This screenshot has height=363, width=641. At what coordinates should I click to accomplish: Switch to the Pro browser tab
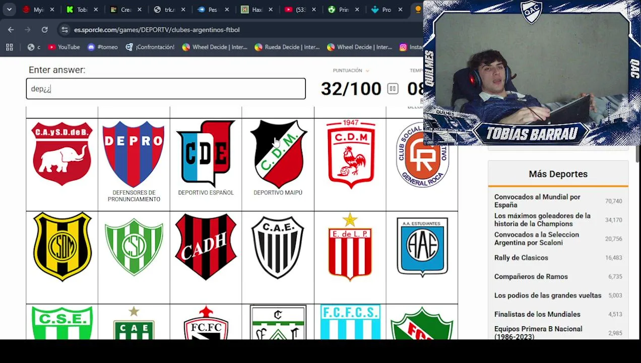[x=381, y=10]
